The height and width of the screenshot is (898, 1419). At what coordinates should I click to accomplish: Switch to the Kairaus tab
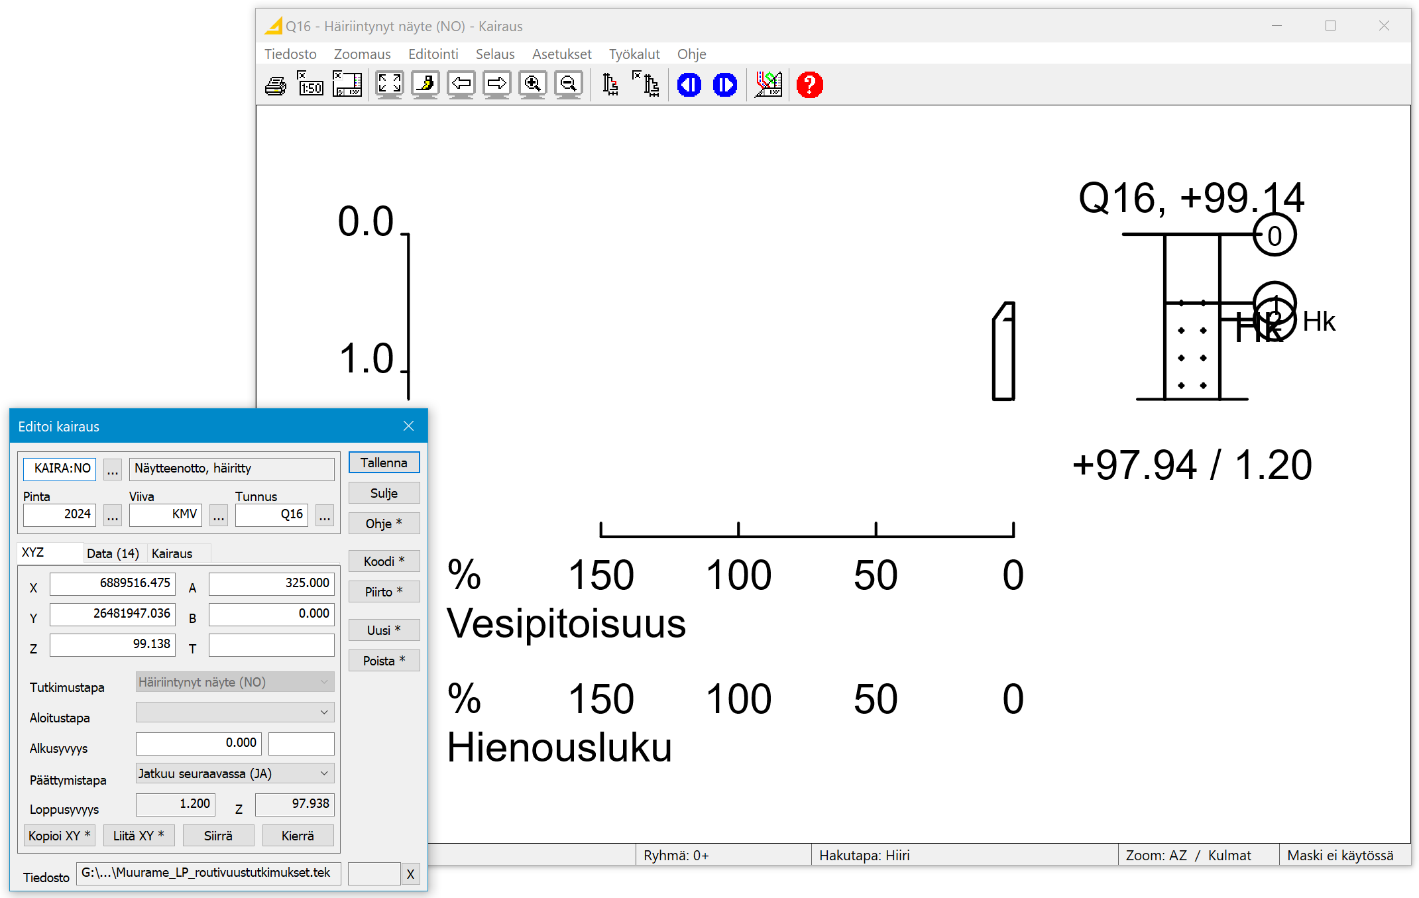point(172,553)
